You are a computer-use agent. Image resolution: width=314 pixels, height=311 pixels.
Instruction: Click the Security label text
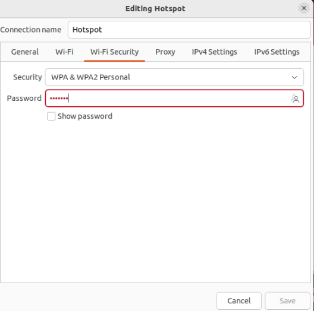point(27,77)
